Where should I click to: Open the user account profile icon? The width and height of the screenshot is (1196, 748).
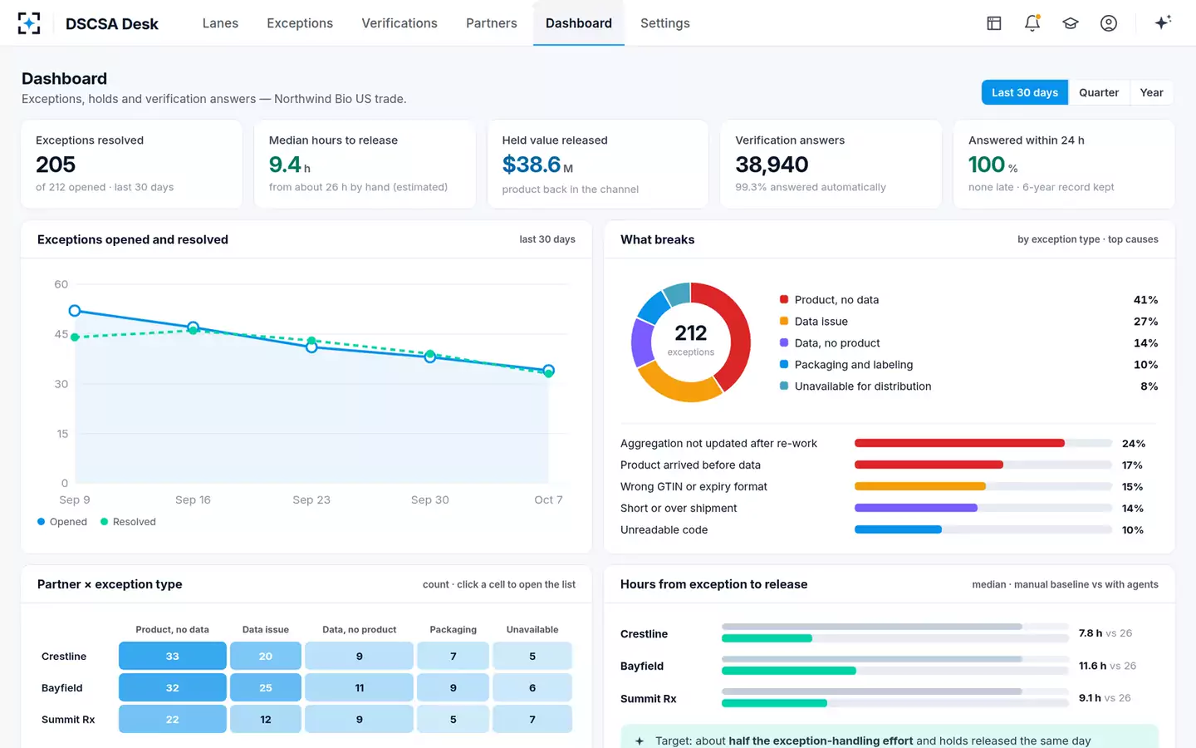[1109, 23]
